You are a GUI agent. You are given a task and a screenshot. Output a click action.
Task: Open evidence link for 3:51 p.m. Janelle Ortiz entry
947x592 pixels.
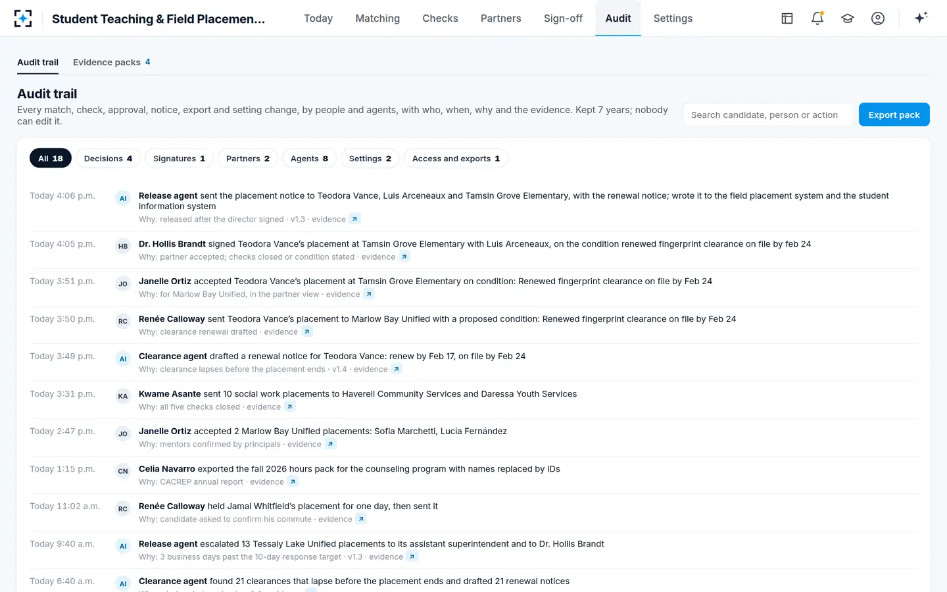(369, 294)
